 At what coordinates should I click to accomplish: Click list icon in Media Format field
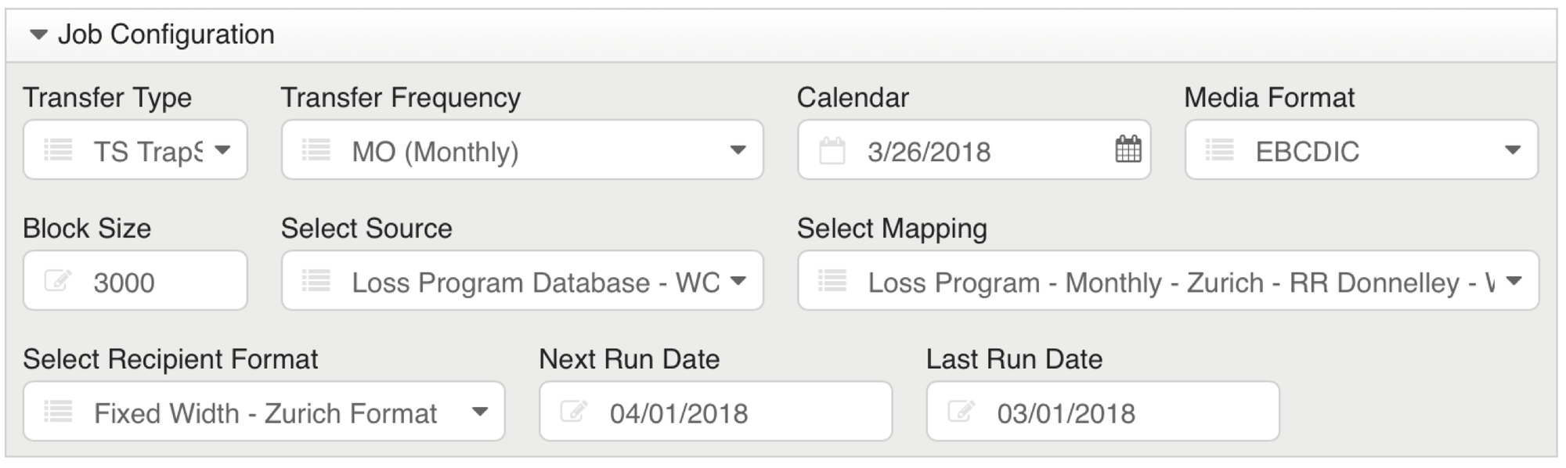click(x=1219, y=149)
